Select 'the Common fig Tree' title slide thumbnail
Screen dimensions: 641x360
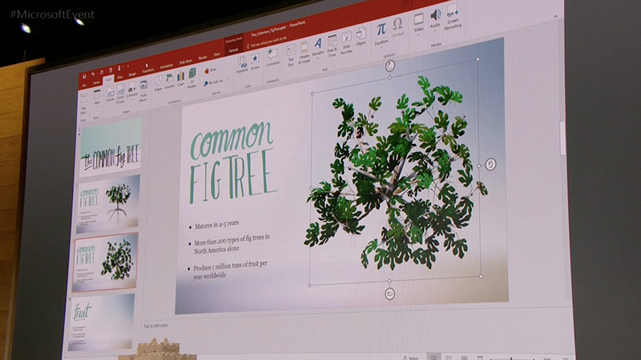pos(111,147)
